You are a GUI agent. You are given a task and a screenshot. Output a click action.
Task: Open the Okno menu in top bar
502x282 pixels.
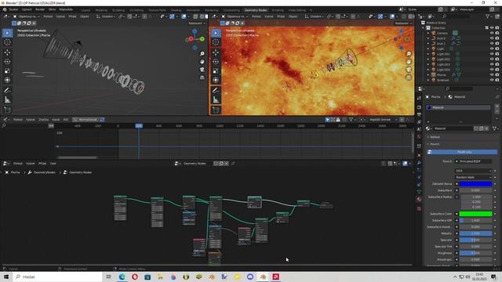click(52, 9)
